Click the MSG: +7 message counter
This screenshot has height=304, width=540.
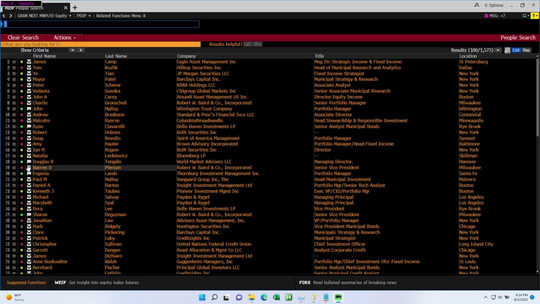pos(497,16)
